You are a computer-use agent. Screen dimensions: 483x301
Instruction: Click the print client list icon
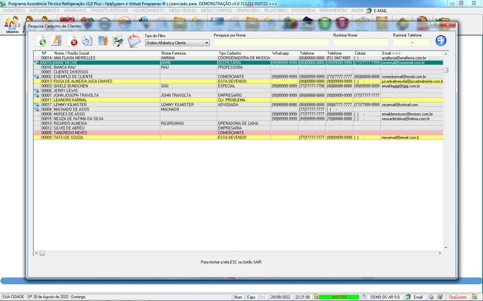tap(87, 41)
